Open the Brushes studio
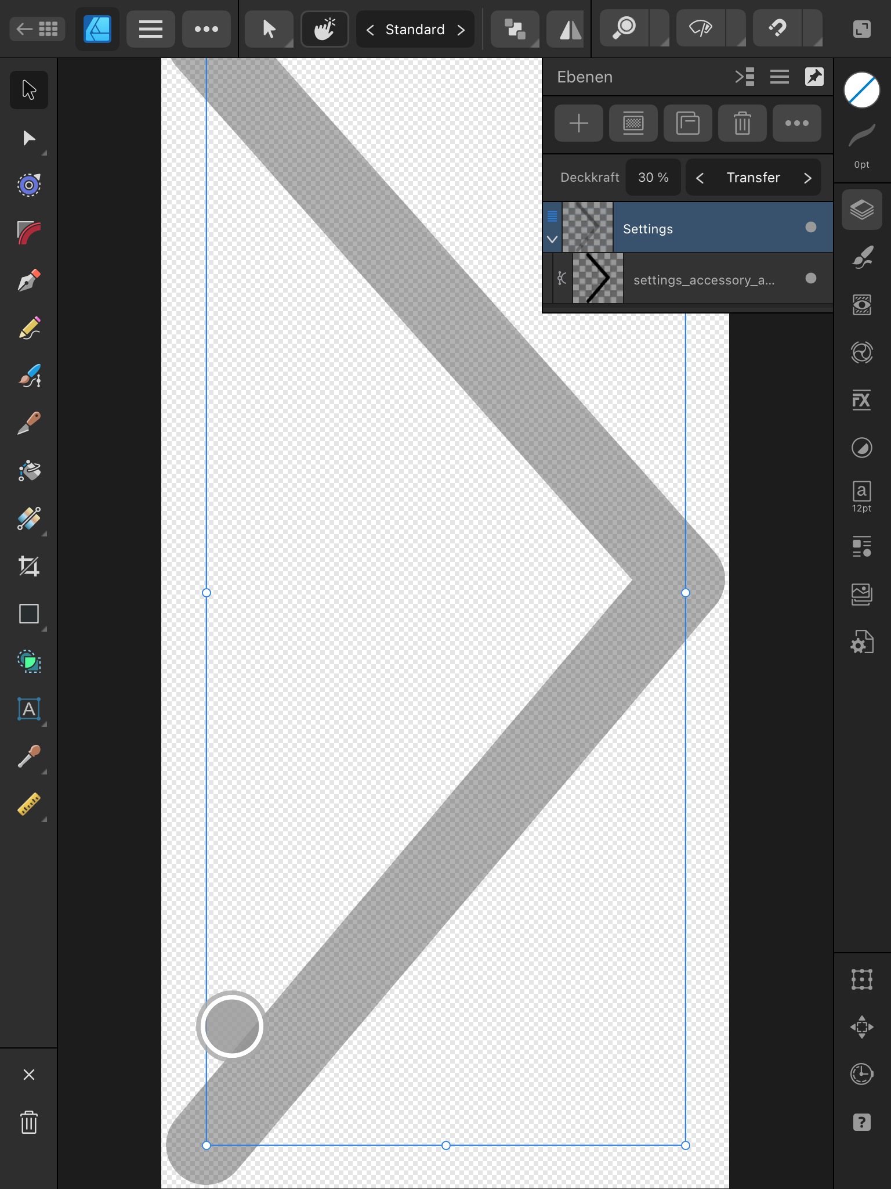This screenshot has height=1189, width=891. (x=862, y=257)
